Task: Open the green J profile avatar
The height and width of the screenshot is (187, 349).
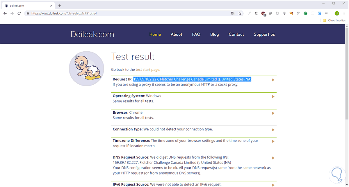Action: click(x=337, y=13)
